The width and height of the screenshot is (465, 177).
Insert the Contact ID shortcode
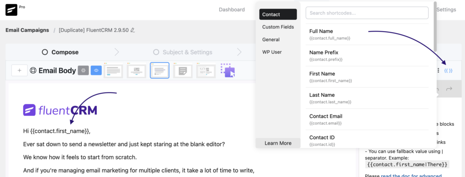(367, 139)
